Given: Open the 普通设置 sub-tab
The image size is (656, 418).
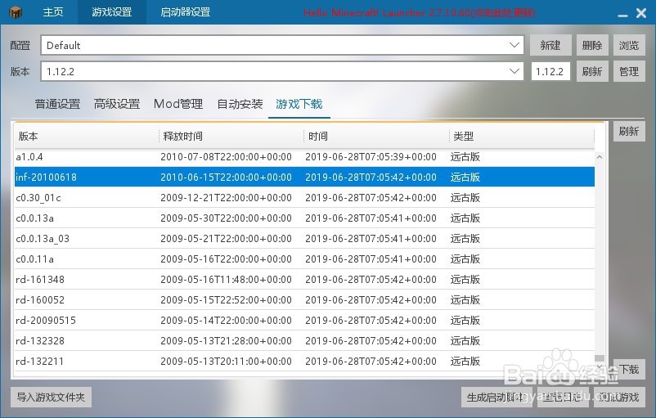Looking at the screenshot, I should tap(57, 104).
